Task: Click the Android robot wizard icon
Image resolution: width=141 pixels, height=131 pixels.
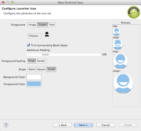Action: 134,12
